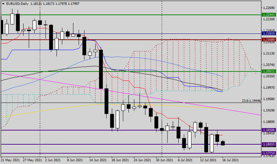Open the EURUSD chart dropdown triangle
Screen dimensions: 277x164
3,4
